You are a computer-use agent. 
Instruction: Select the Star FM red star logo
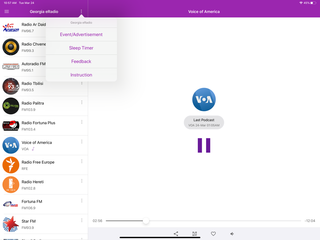11,224
